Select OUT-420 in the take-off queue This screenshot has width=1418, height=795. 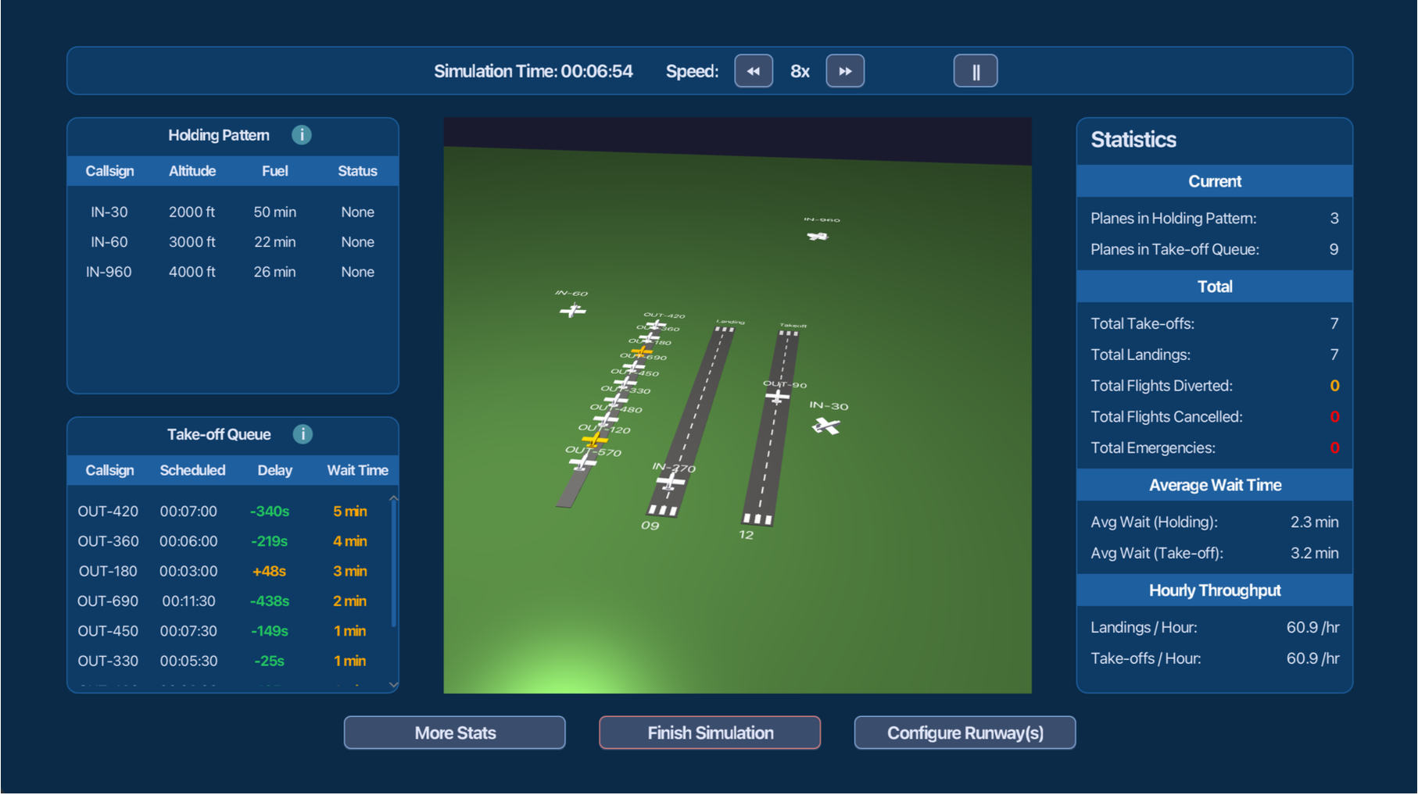(x=228, y=511)
